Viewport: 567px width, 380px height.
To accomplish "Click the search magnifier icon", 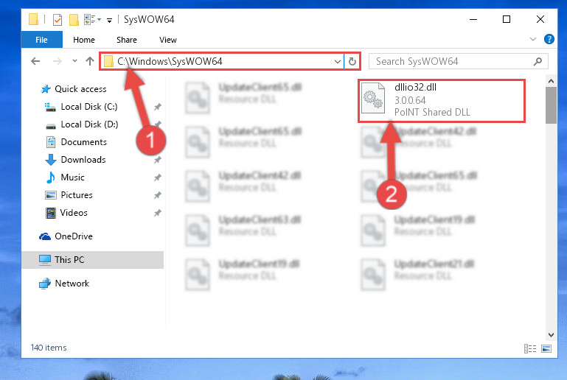I will pos(538,61).
